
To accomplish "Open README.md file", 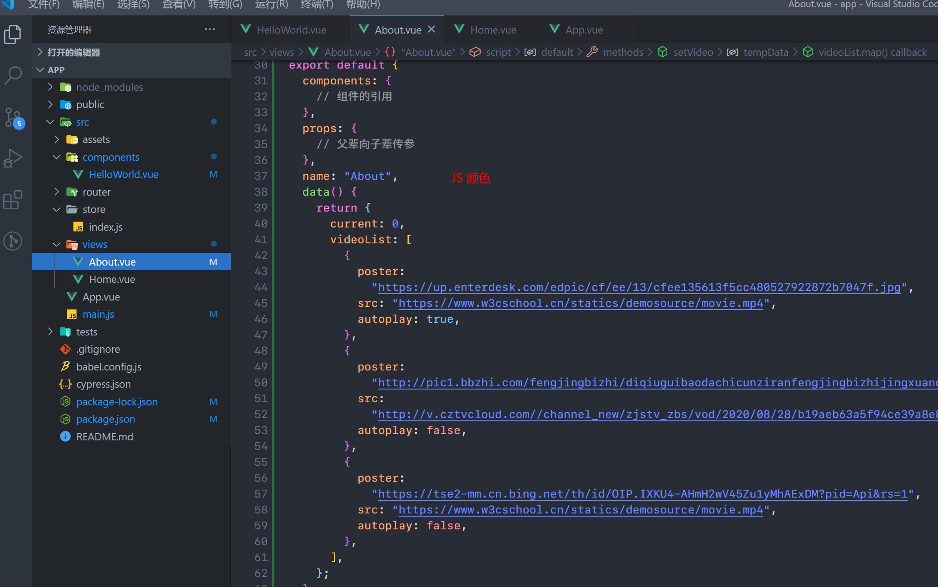I will (131, 437).
